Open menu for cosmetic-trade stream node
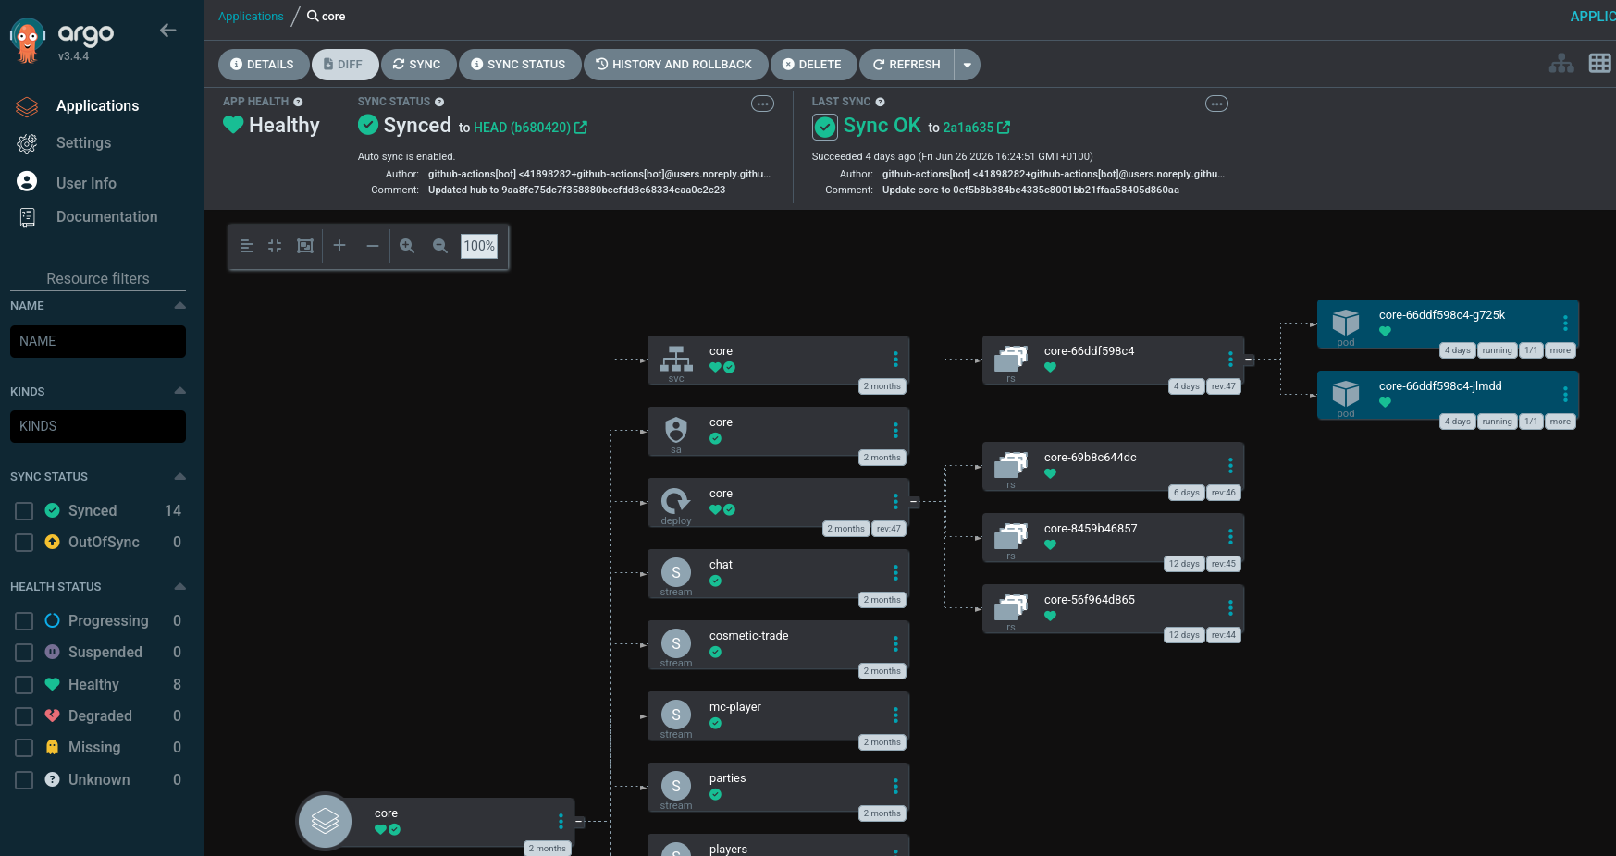Image resolution: width=1616 pixels, height=856 pixels. click(x=895, y=644)
